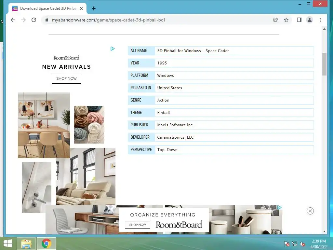333x250 pixels.
Task: Click the PERSPECTIVE label
Action: (x=141, y=150)
